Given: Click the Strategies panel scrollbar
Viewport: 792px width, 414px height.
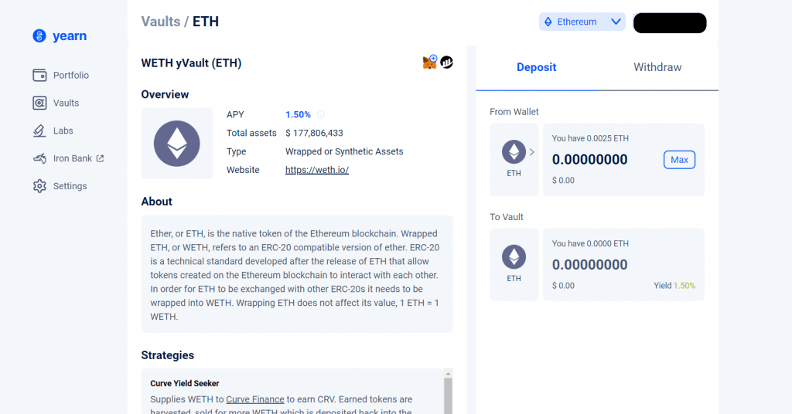Looking at the screenshot, I should [x=446, y=394].
